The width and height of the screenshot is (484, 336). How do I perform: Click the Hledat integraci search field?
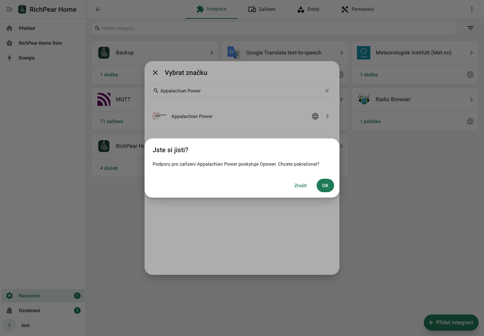[274, 28]
